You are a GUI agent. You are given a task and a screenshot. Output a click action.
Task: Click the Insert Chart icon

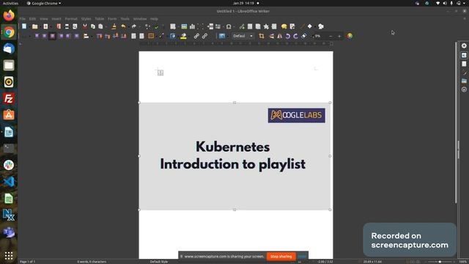click(x=192, y=26)
